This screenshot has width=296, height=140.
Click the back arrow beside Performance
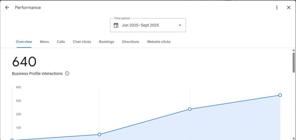coord(7,8)
